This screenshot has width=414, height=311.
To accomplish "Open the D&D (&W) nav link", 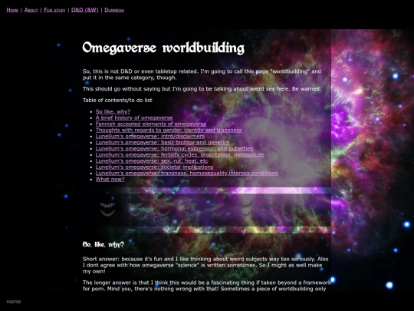I will [85, 10].
